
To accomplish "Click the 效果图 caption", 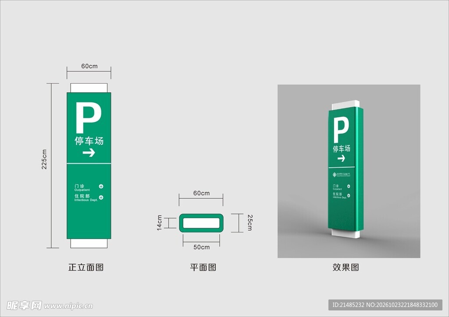I will [x=346, y=267].
